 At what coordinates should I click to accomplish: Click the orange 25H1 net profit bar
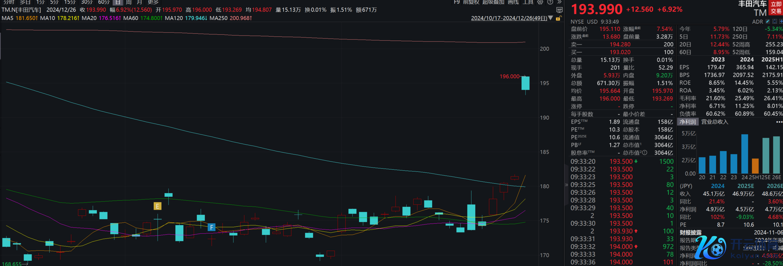point(755,166)
